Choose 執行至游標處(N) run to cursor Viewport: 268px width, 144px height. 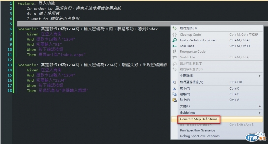click(x=217, y=82)
